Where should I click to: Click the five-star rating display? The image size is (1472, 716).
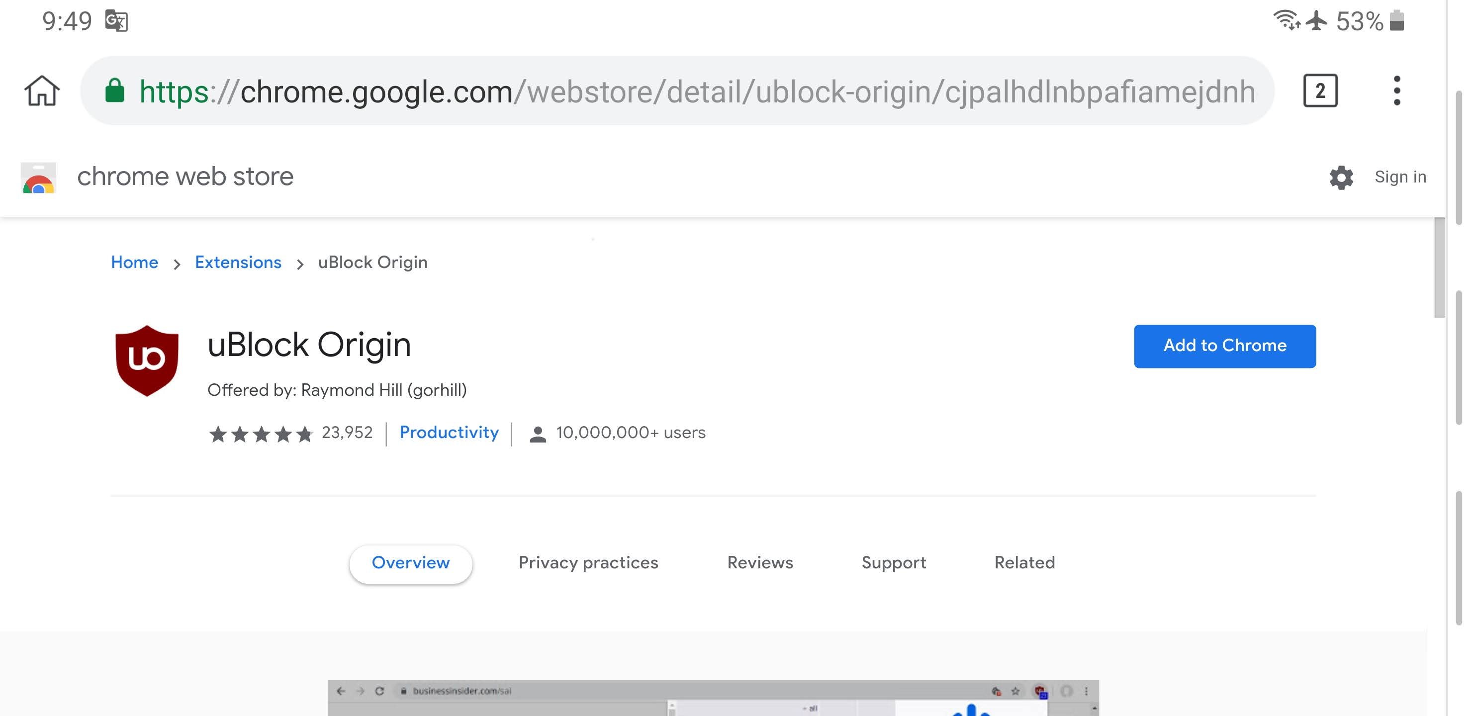click(261, 434)
